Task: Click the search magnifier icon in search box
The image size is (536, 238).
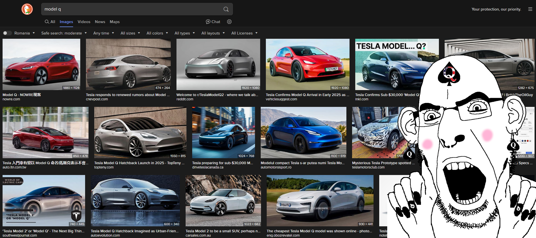Action: click(x=226, y=9)
